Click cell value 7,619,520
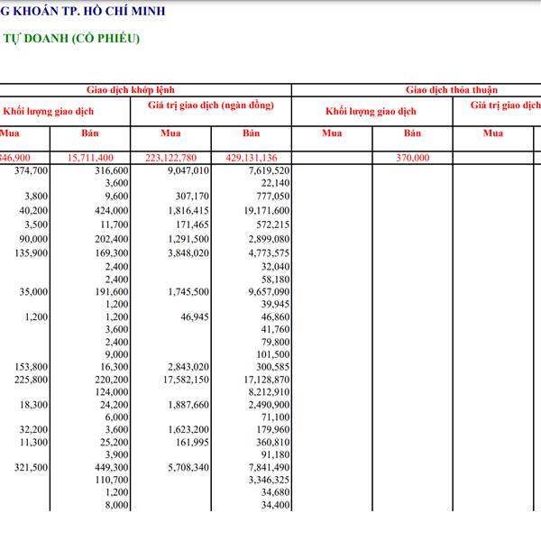 (269, 170)
